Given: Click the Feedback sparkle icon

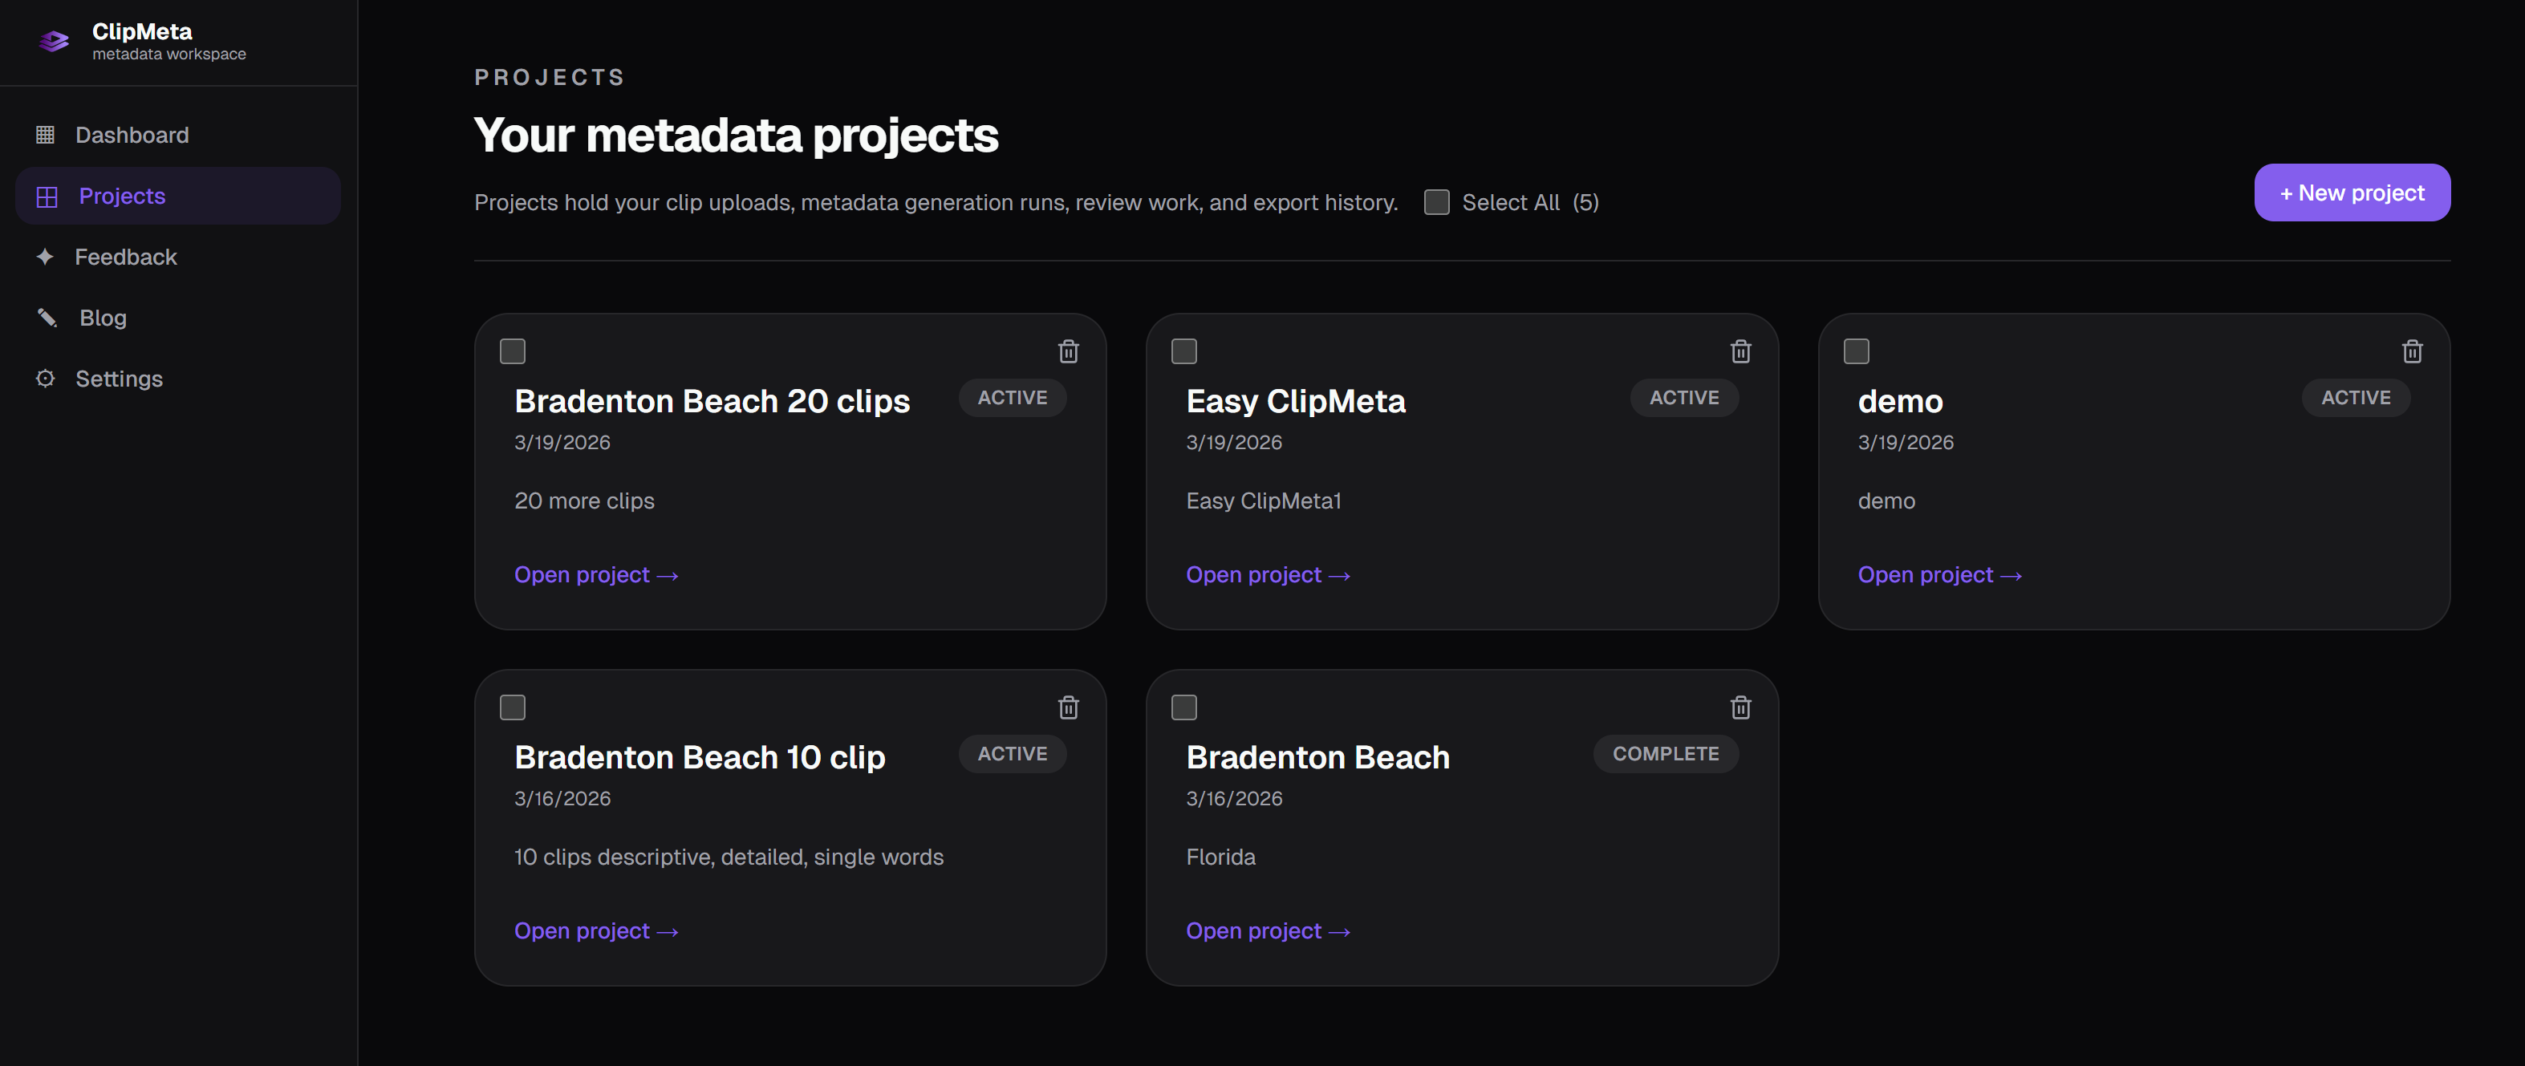Looking at the screenshot, I should pos(45,257).
